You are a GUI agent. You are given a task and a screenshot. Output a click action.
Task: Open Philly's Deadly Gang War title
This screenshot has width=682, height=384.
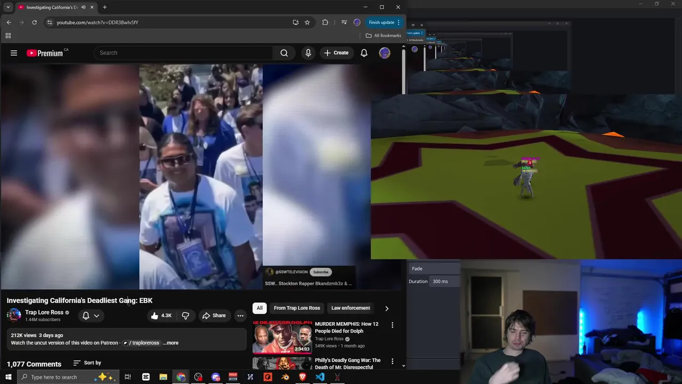[347, 364]
